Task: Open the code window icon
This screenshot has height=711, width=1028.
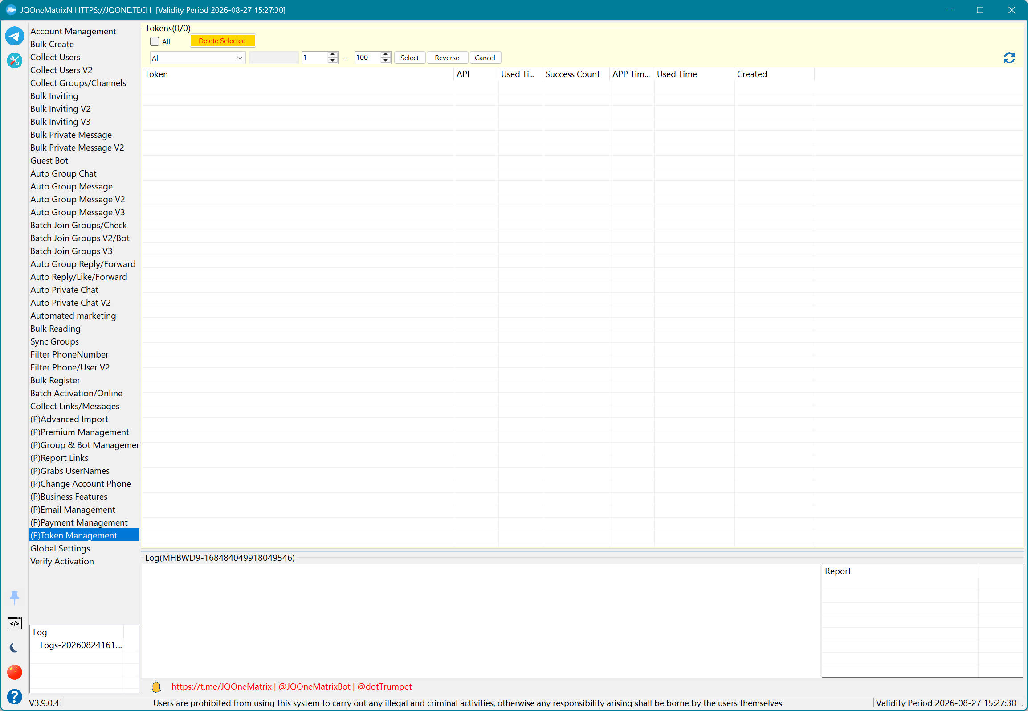Action: pos(15,623)
